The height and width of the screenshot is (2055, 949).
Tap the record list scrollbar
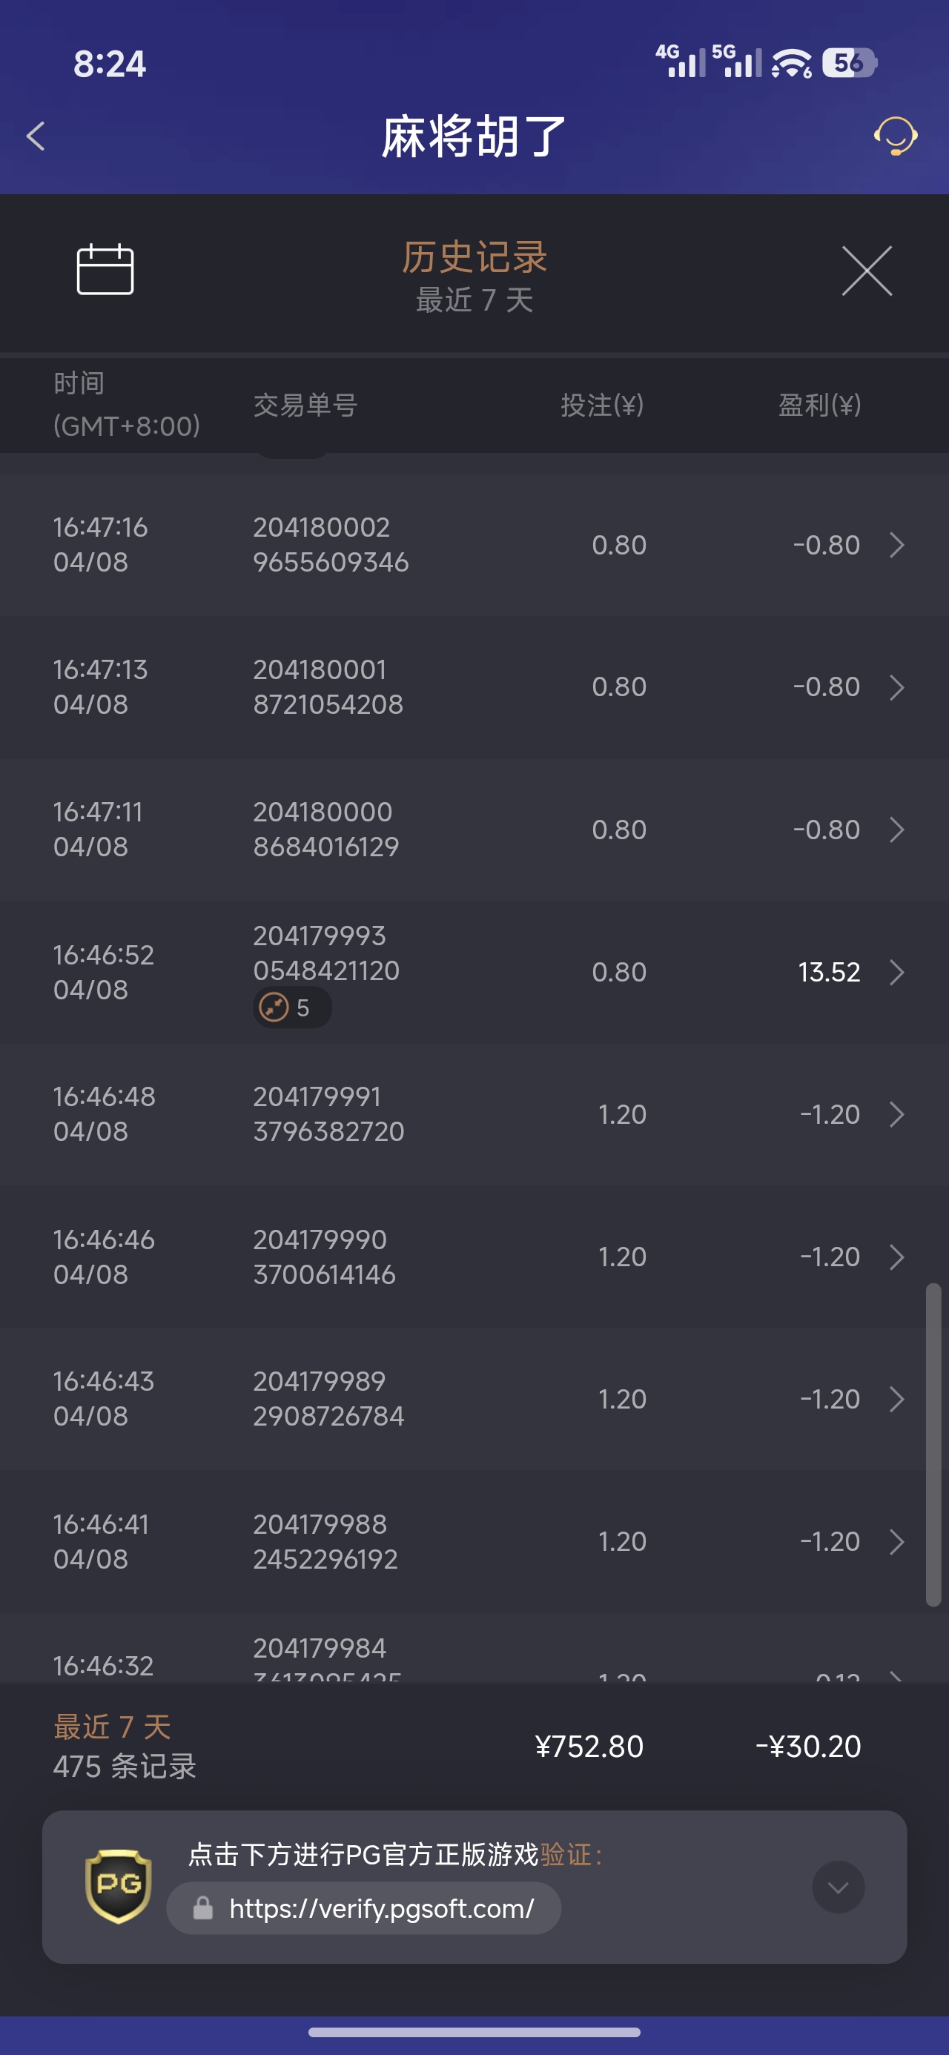coord(933,1444)
